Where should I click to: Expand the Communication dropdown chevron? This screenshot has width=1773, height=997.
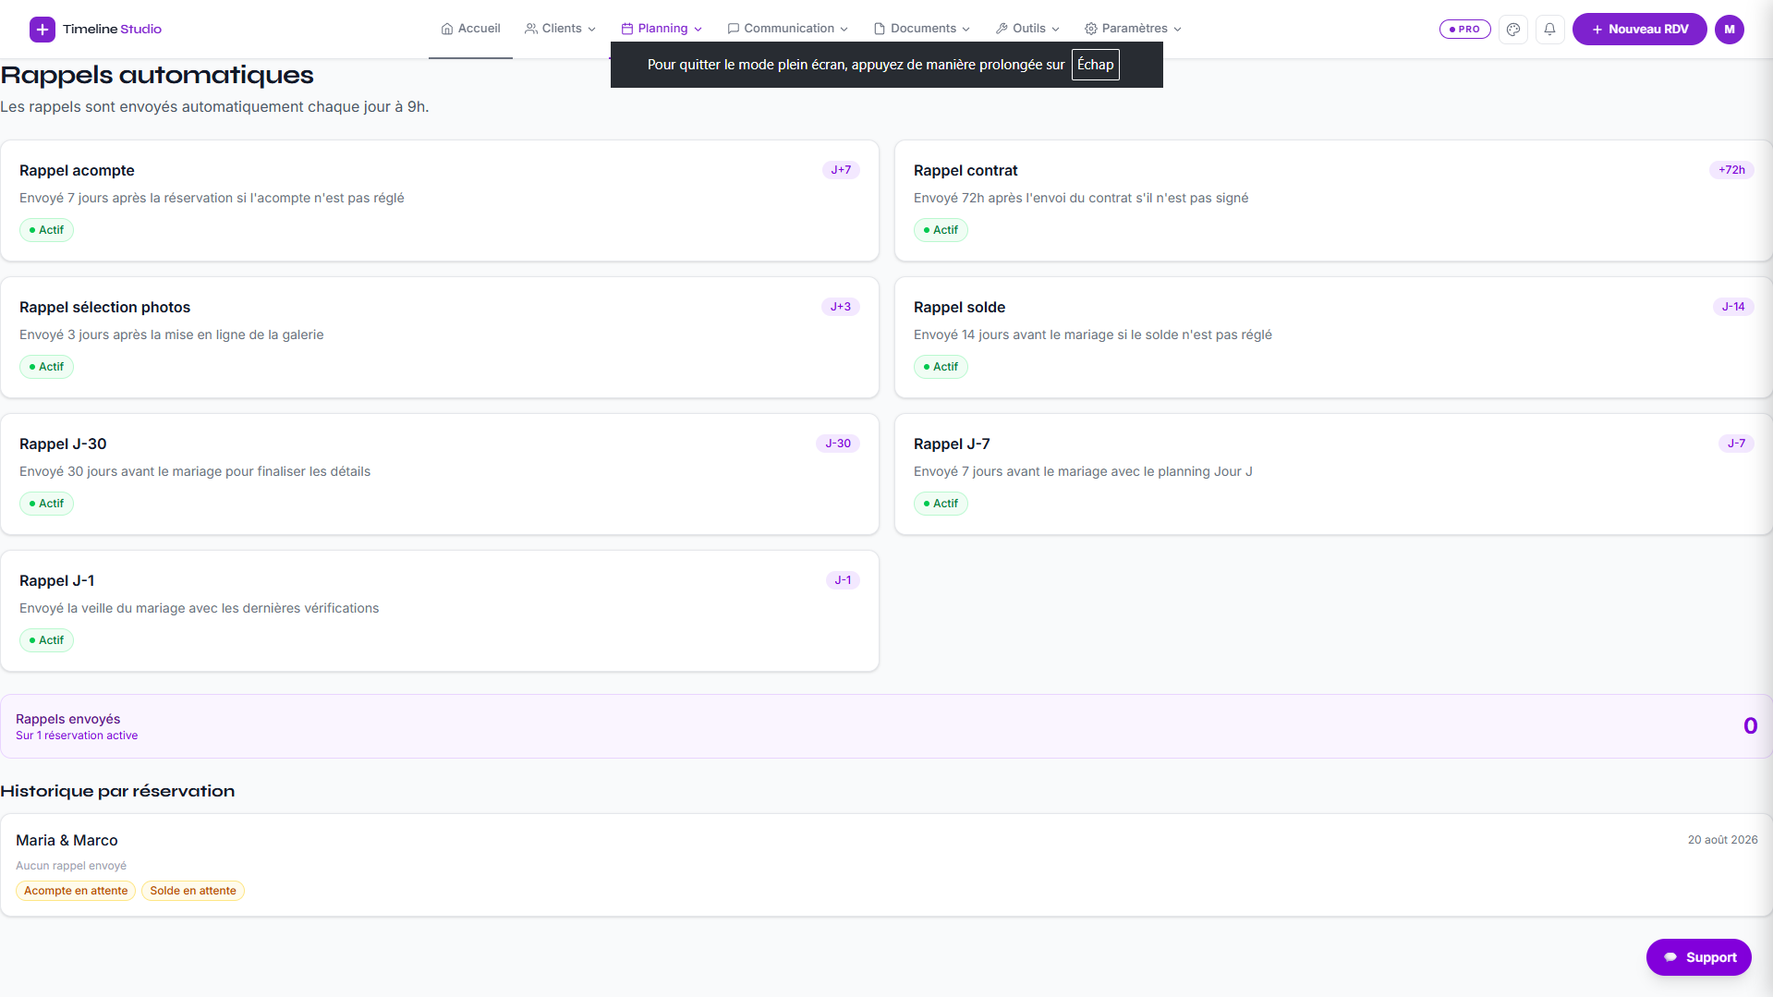point(844,30)
